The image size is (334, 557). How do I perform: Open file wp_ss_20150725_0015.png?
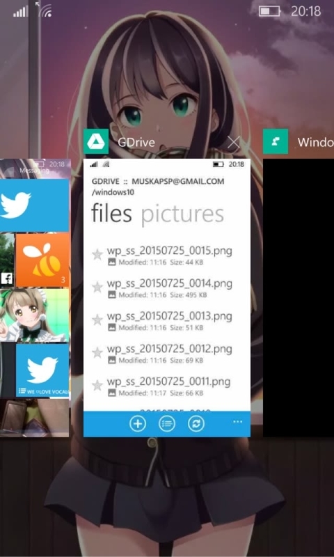[x=170, y=251]
